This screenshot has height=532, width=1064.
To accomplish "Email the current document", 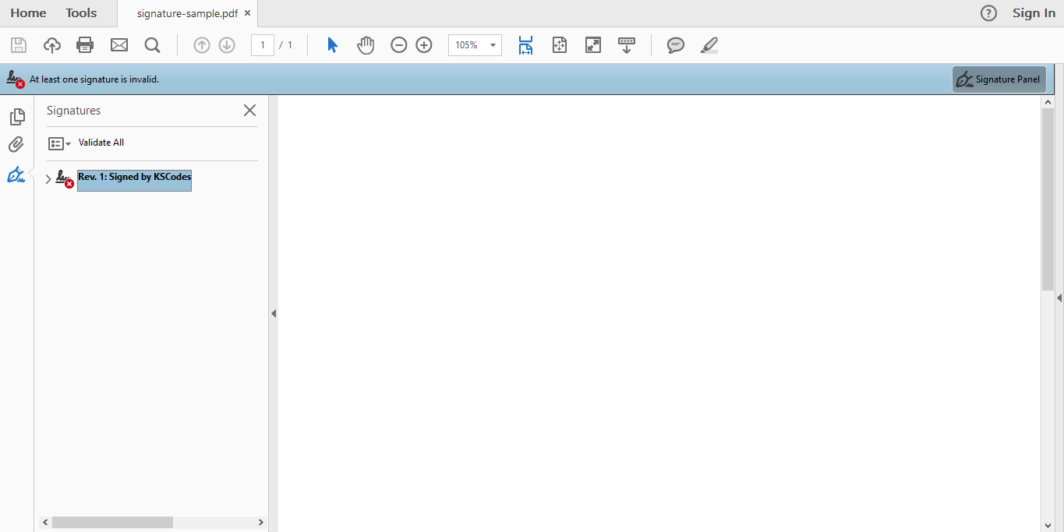I will pyautogui.click(x=118, y=44).
